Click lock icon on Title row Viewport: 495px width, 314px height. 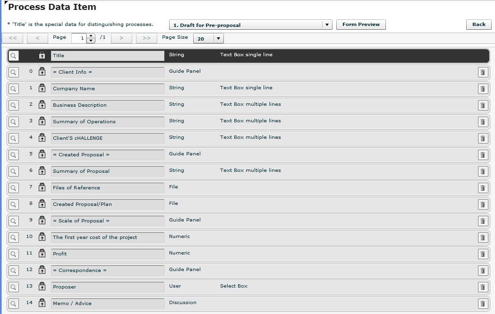[x=42, y=55]
